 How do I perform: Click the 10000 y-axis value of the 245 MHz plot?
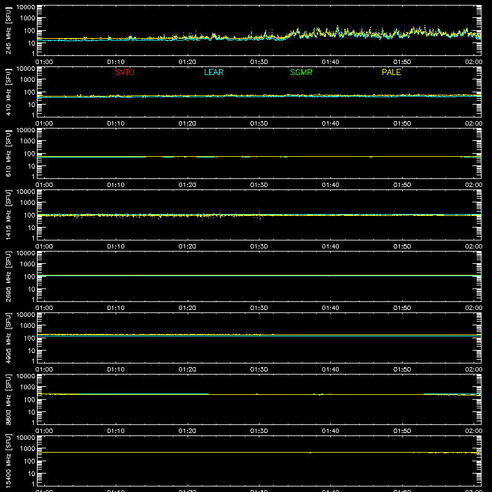click(26, 7)
